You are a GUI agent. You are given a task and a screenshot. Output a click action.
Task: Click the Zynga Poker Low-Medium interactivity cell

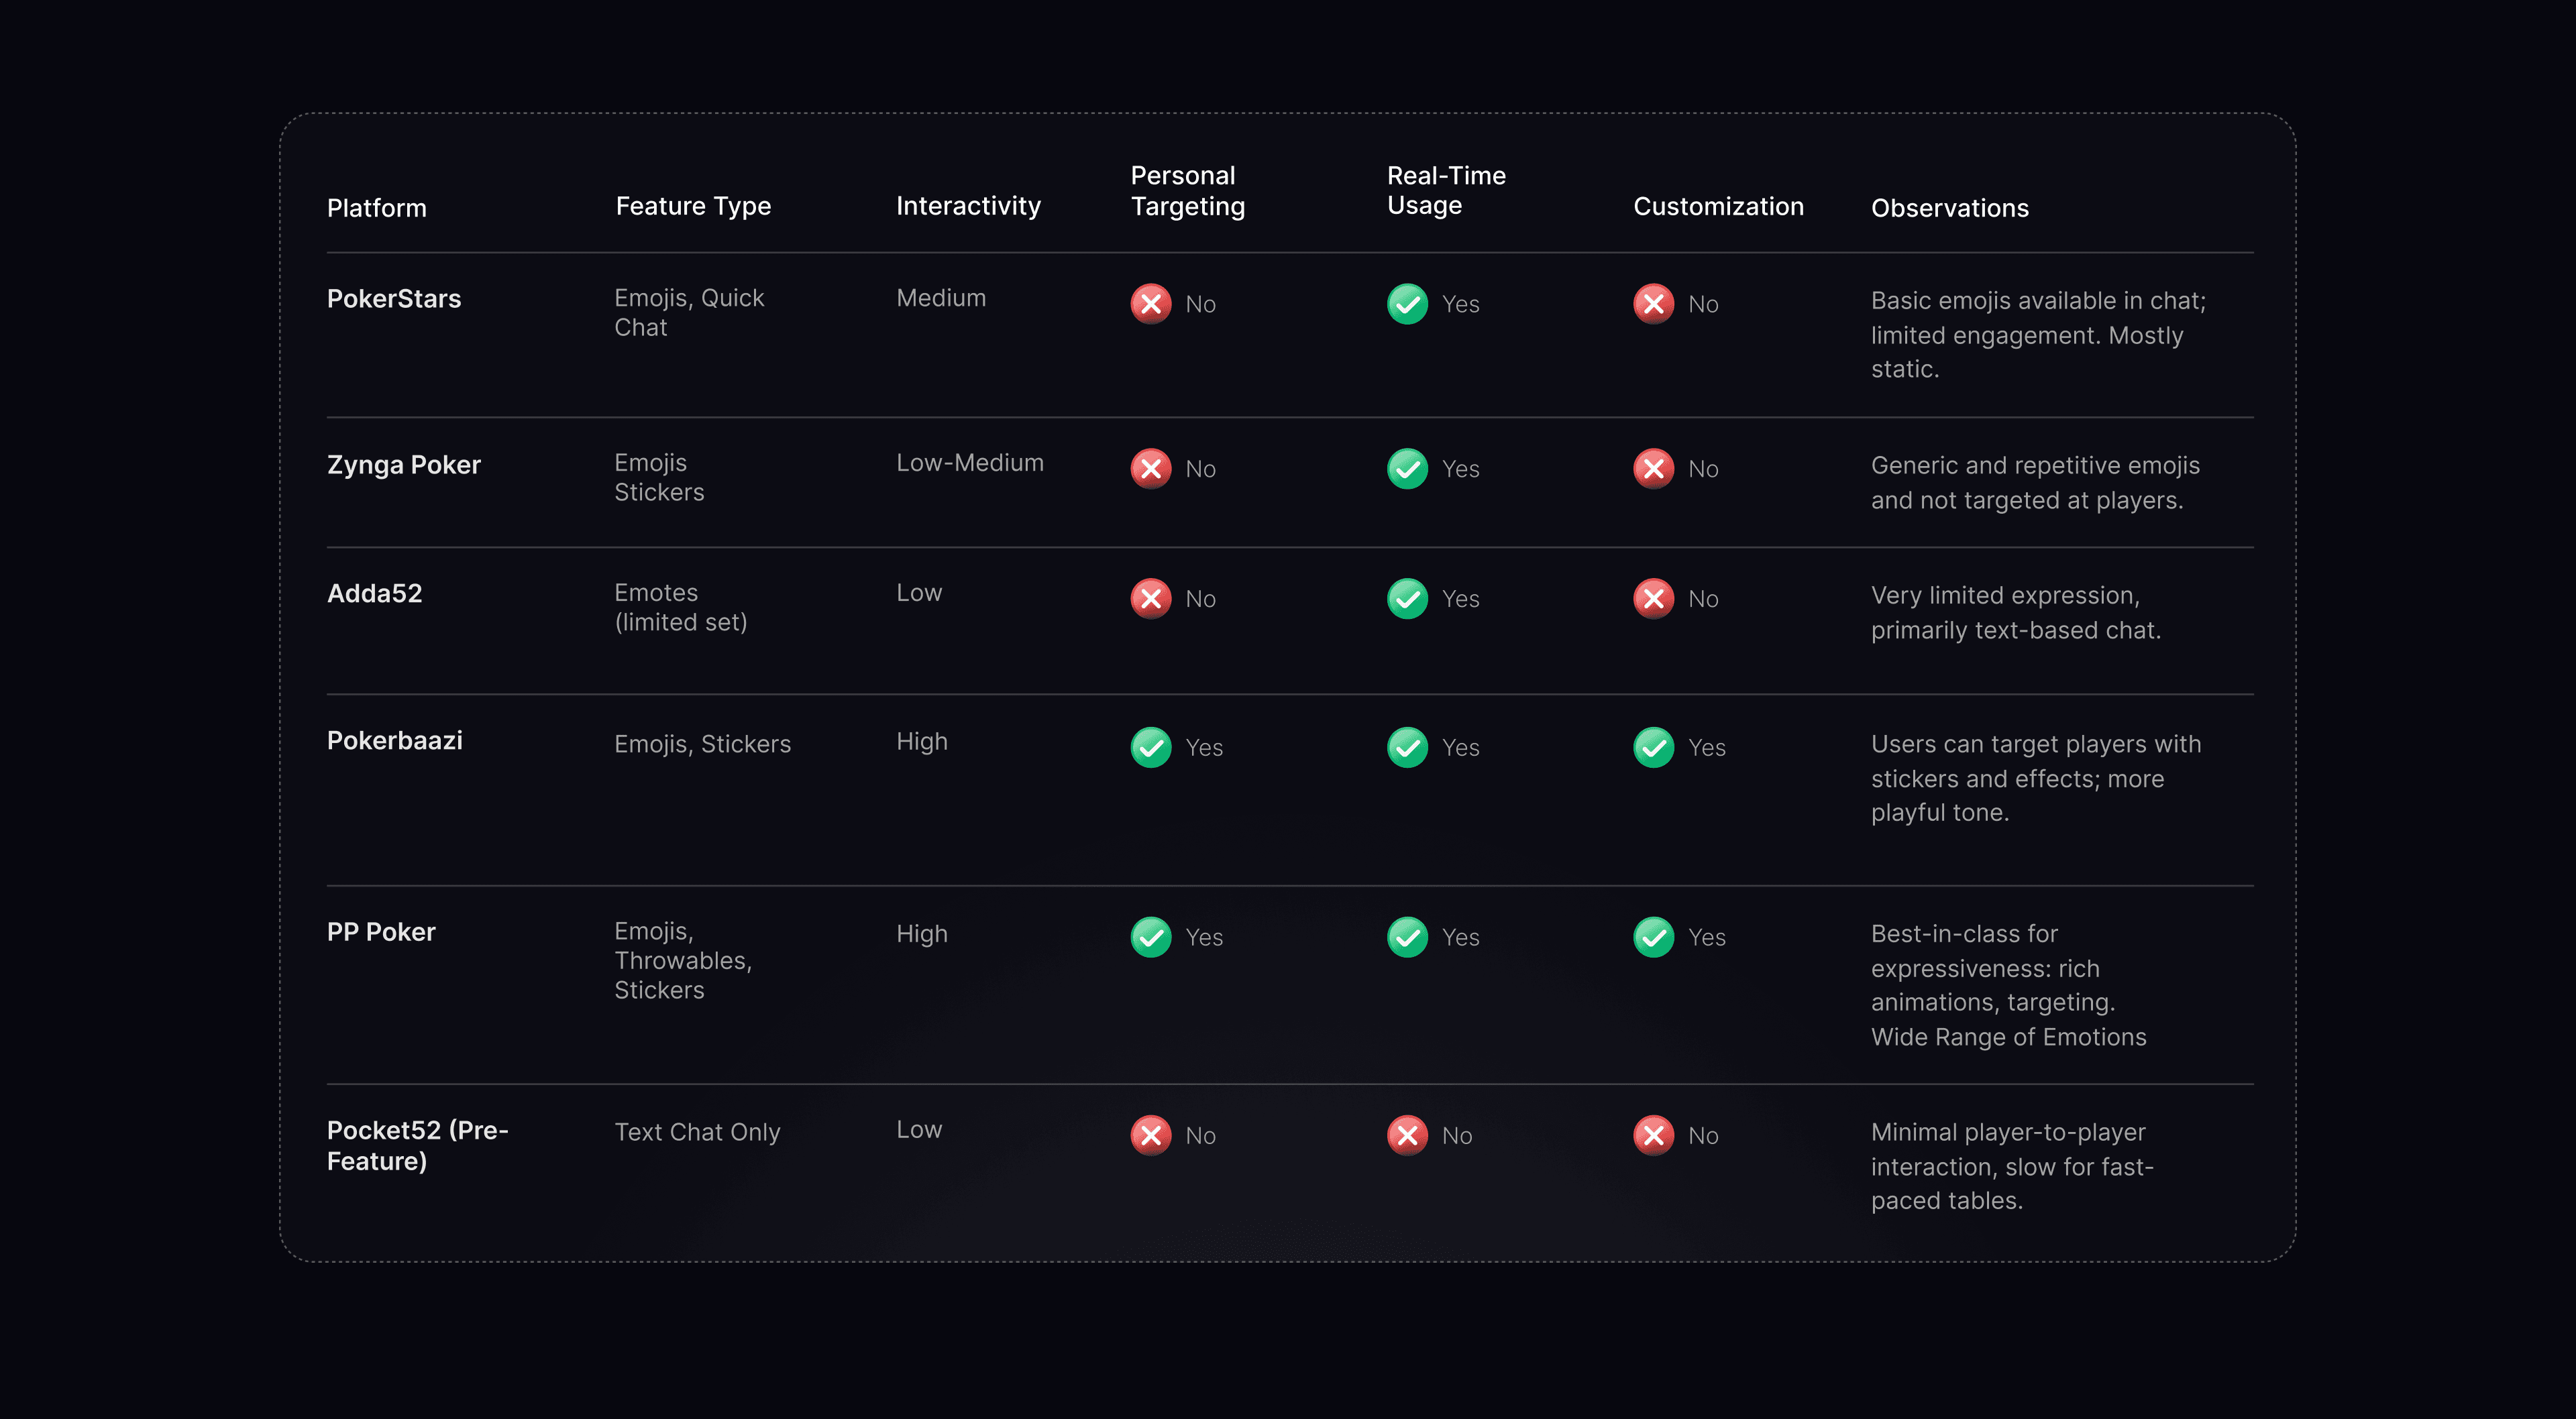969,463
